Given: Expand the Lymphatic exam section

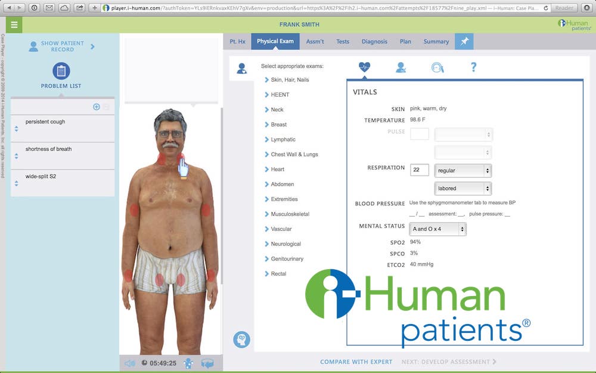Looking at the screenshot, I should point(280,139).
